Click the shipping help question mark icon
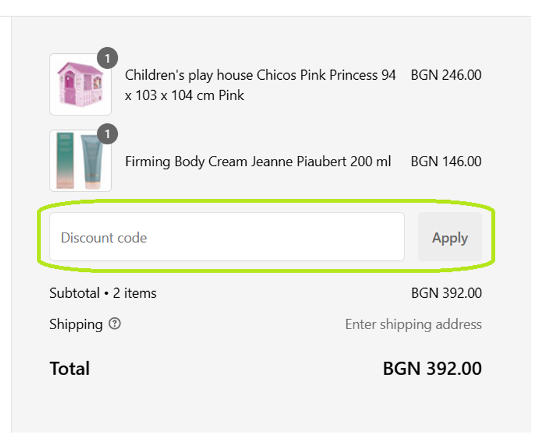This screenshot has width=544, height=447. (115, 324)
